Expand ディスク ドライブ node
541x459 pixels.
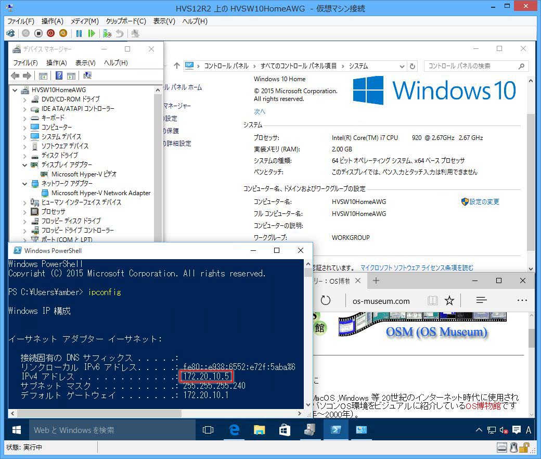pyautogui.click(x=24, y=156)
